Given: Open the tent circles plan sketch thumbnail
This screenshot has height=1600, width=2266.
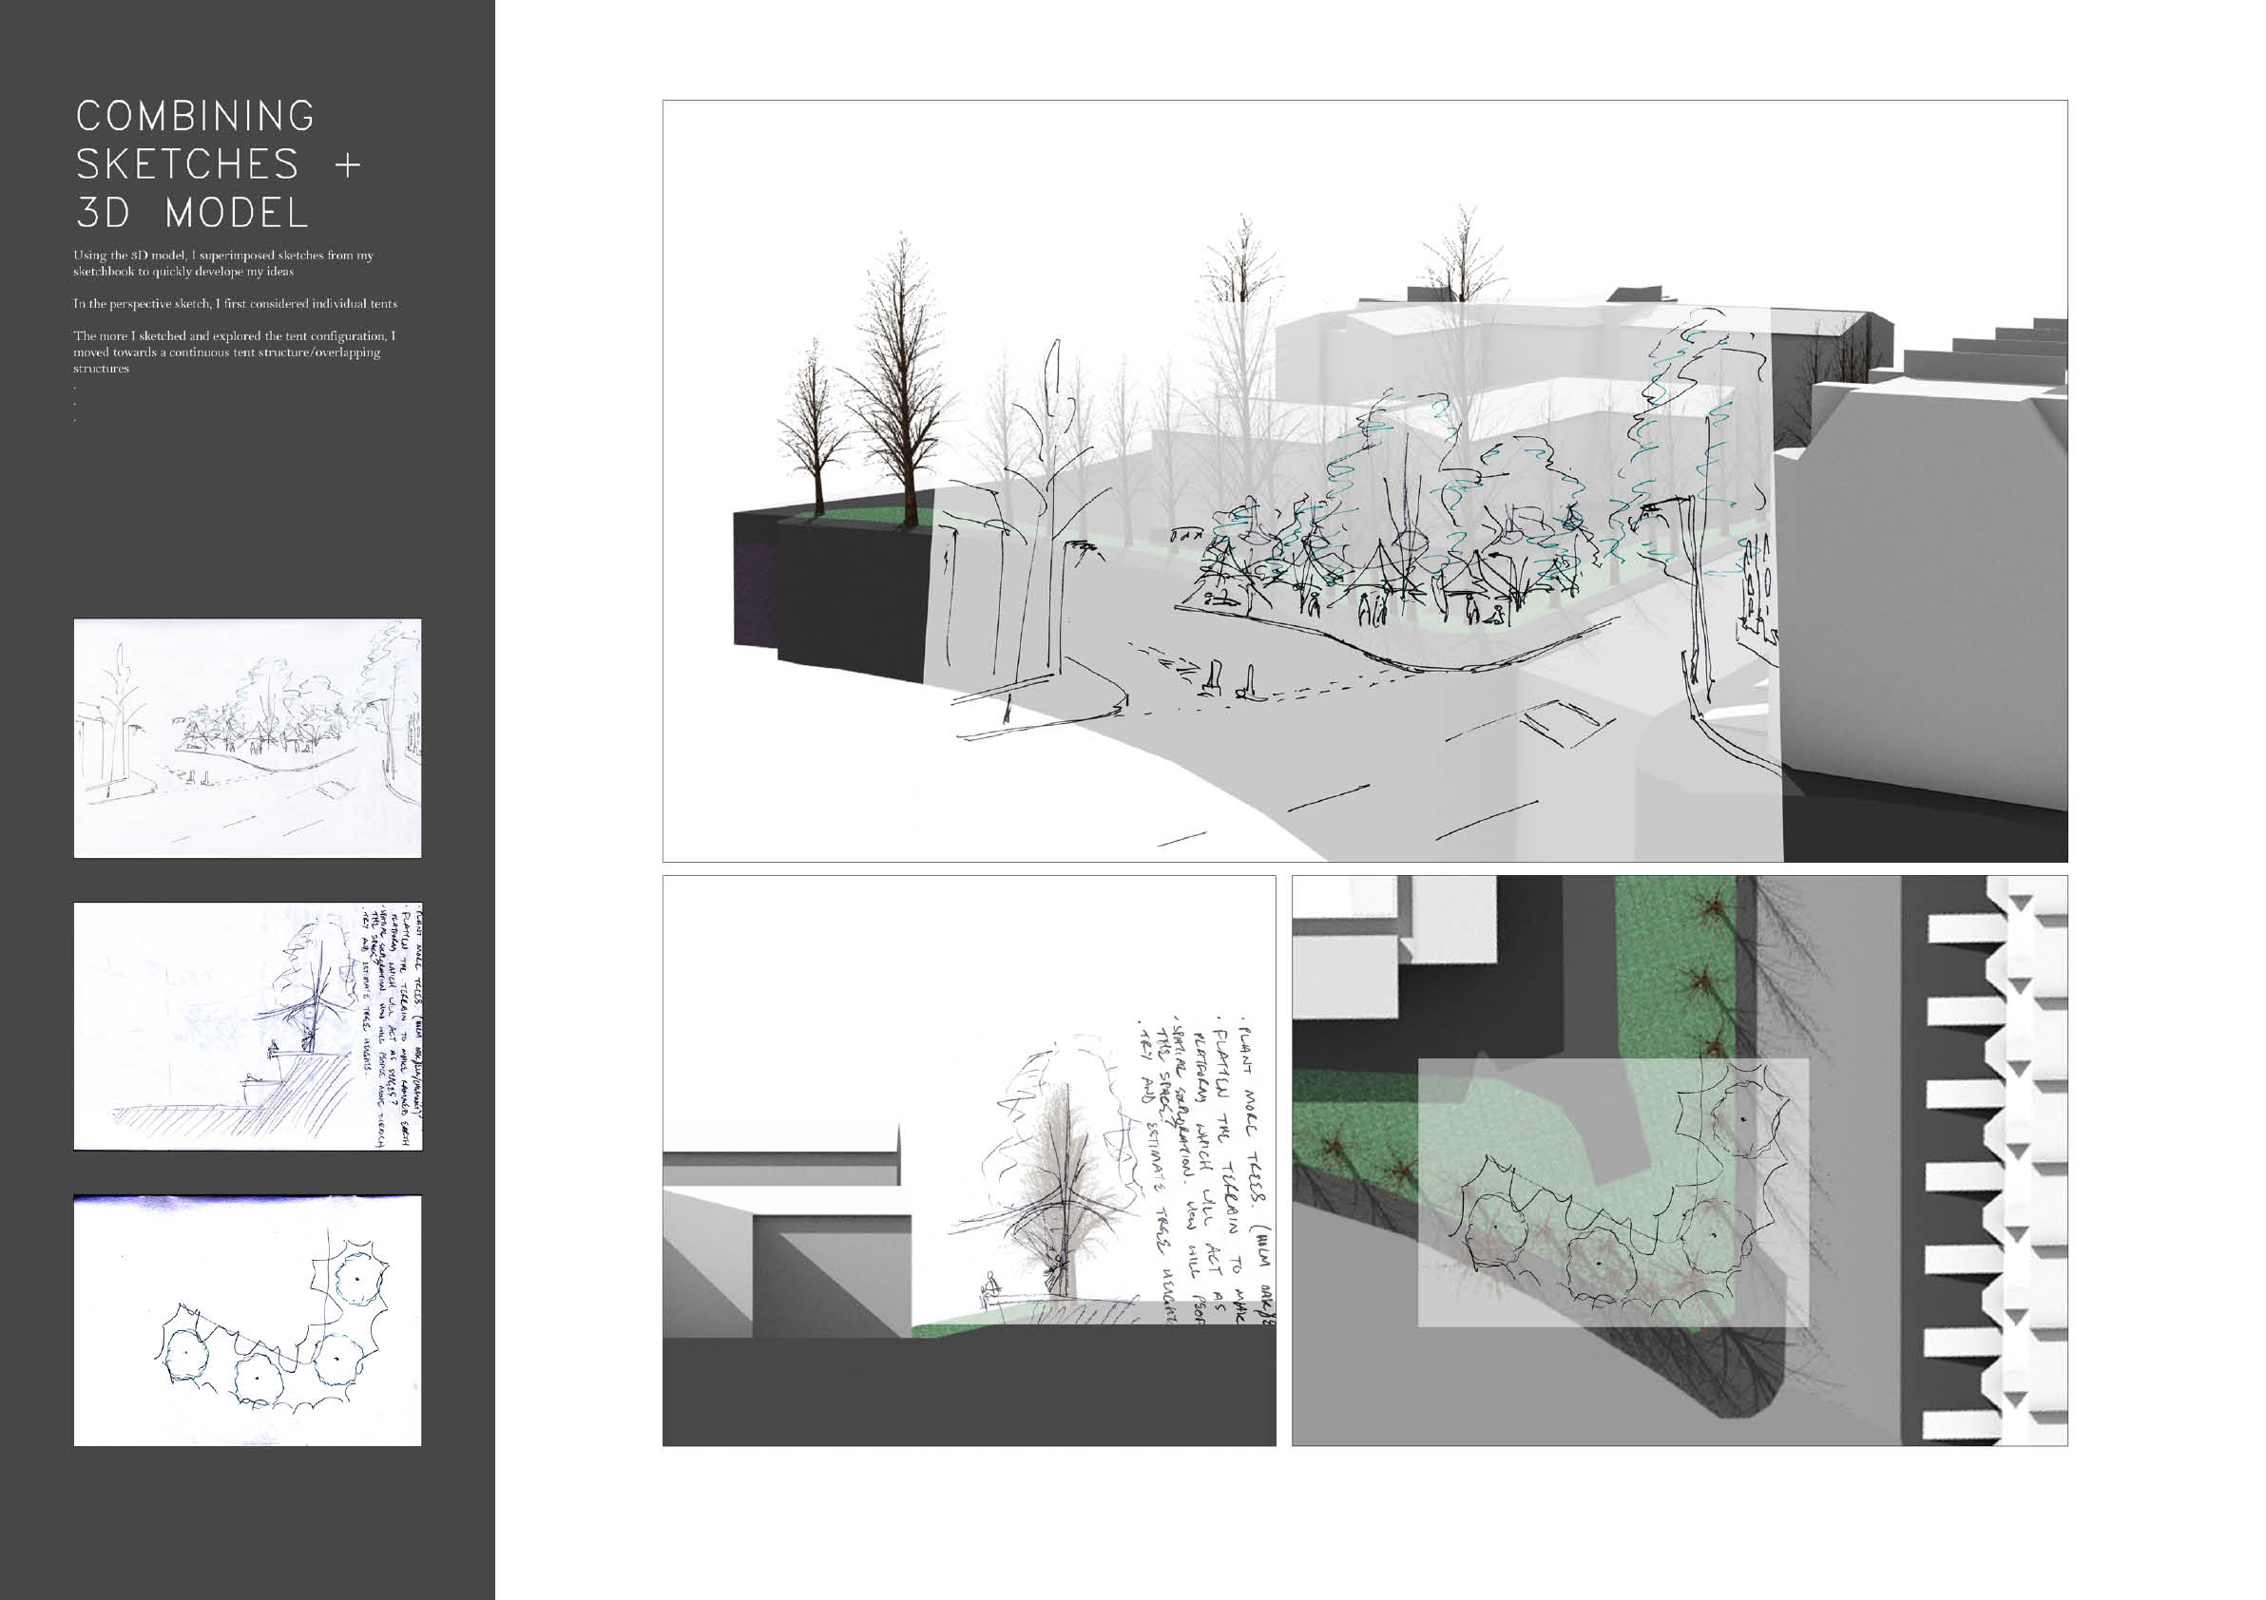Looking at the screenshot, I should point(248,1320).
